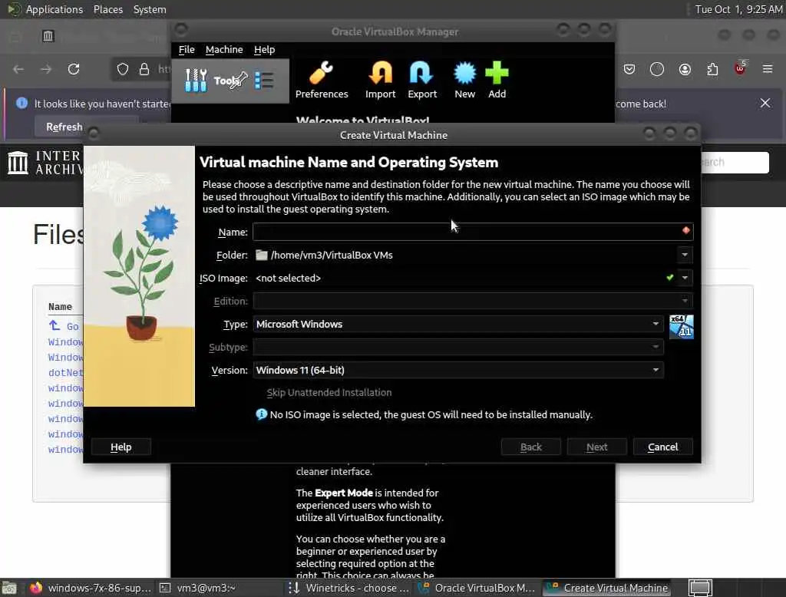The image size is (786, 597).
Task: Click the green Add machine icon
Action: tap(497, 73)
